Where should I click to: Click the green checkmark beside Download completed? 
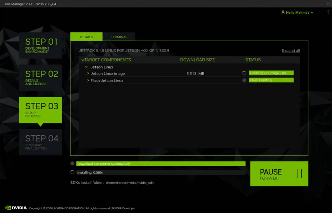(72, 163)
